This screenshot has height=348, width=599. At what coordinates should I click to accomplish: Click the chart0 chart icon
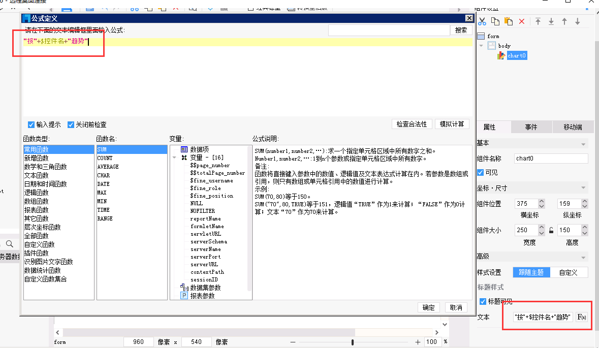point(501,56)
